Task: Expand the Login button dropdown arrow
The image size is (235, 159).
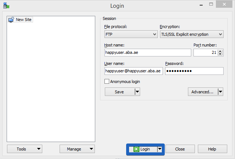Action: (x=160, y=149)
